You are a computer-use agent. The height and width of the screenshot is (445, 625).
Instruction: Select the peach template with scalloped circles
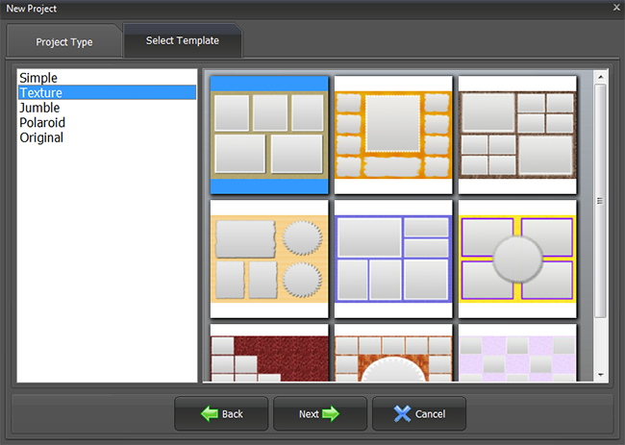click(269, 259)
